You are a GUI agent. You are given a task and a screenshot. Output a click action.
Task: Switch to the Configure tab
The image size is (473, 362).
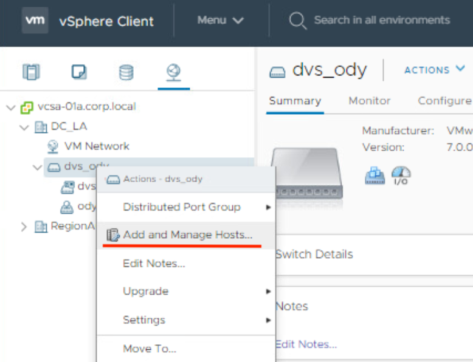pyautogui.click(x=444, y=101)
